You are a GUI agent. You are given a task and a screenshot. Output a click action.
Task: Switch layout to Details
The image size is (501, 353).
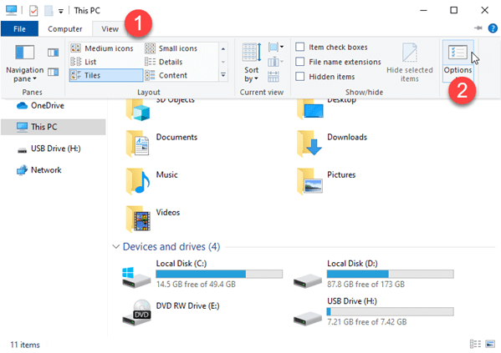tap(164, 62)
